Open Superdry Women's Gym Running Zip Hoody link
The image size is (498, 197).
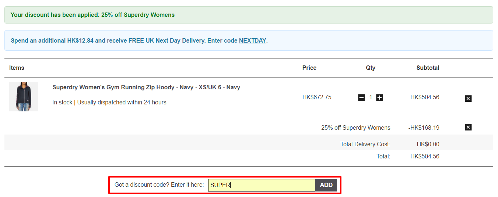(x=146, y=87)
